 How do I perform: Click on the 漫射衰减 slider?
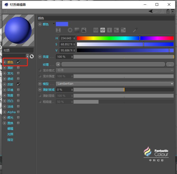pos(124,90)
